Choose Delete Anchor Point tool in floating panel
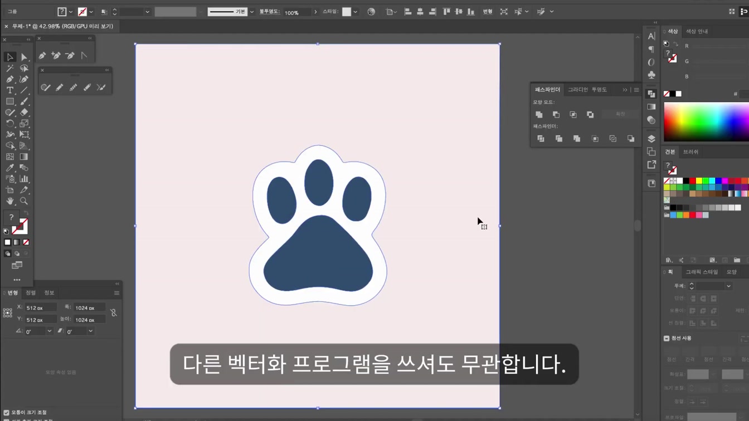This screenshot has width=749, height=421. [70, 55]
